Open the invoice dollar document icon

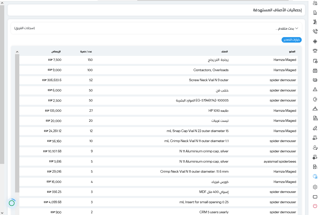pos(315,118)
